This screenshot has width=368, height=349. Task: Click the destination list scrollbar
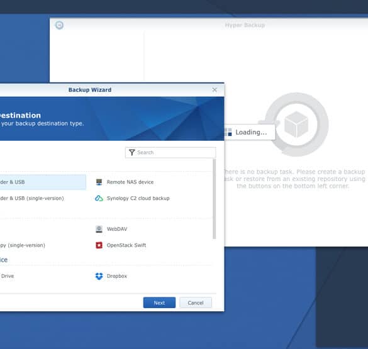[214, 199]
